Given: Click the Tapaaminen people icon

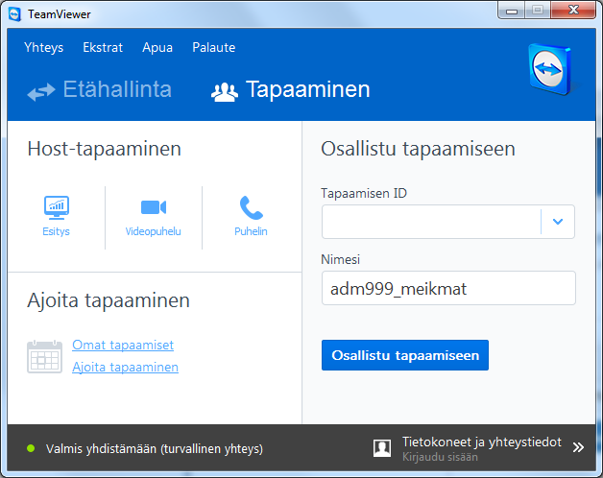Looking at the screenshot, I should pyautogui.click(x=225, y=92).
